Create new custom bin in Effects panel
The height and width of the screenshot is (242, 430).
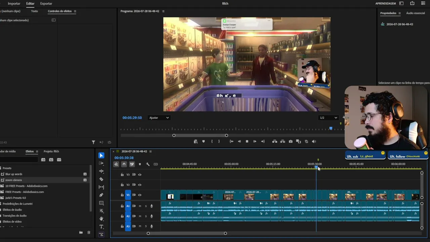[81, 232]
